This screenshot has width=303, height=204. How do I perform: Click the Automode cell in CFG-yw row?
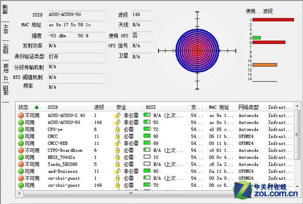coord(249,129)
